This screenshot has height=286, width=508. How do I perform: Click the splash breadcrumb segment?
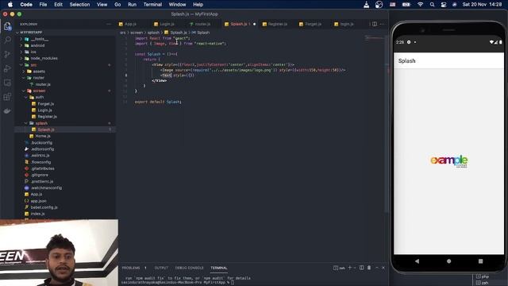153,33
